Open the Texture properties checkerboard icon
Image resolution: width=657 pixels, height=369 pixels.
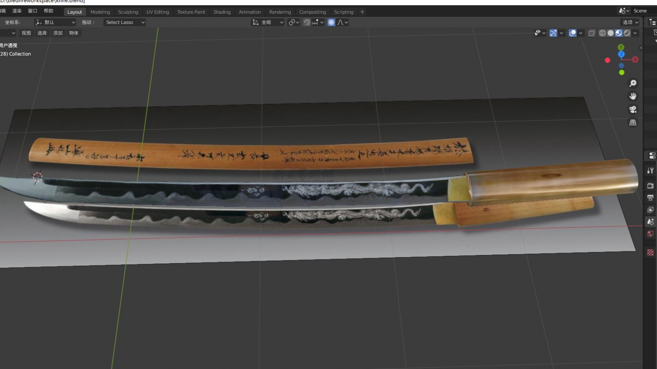pos(650,252)
